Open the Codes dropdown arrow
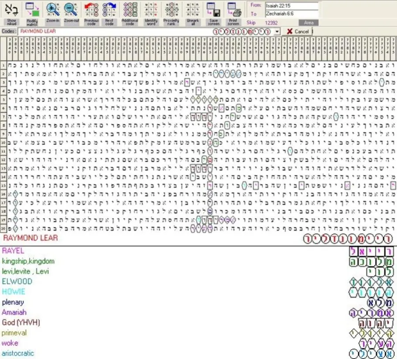This screenshot has height=359, width=397. 277,32
